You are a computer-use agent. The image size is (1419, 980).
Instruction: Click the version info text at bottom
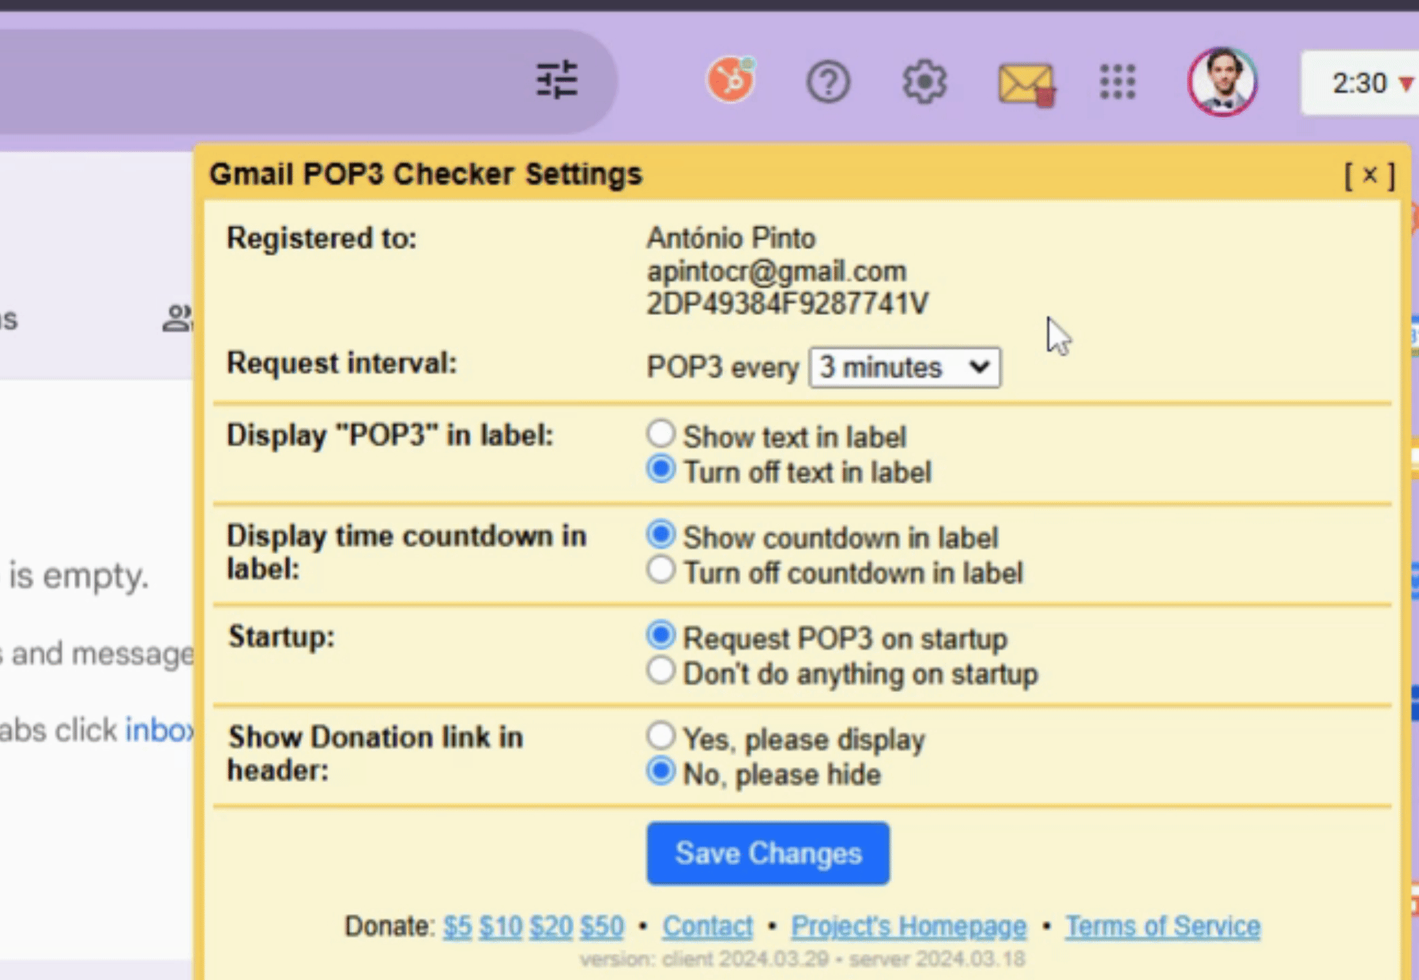pos(802,959)
